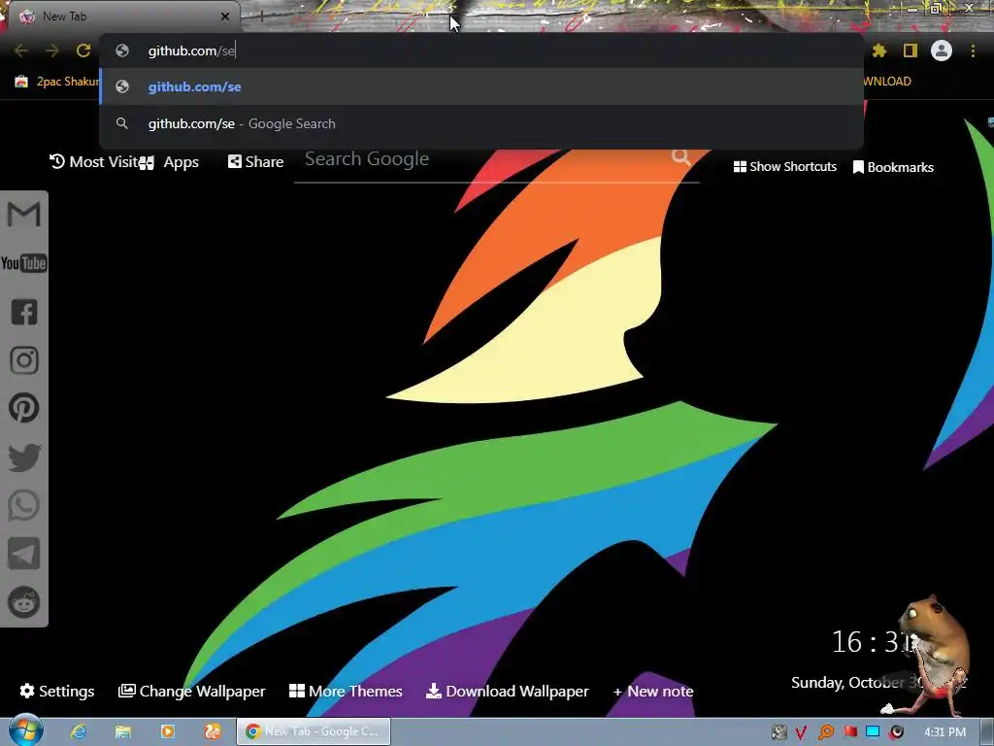Open the orange UC Browser taskbar icon
The width and height of the screenshot is (994, 746).
[x=213, y=731]
